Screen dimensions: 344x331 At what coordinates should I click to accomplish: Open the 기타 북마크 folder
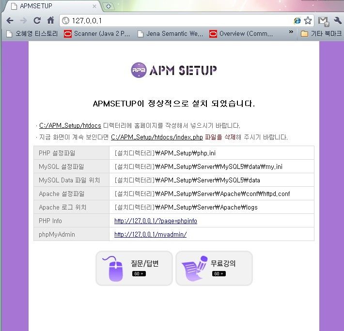[321, 33]
